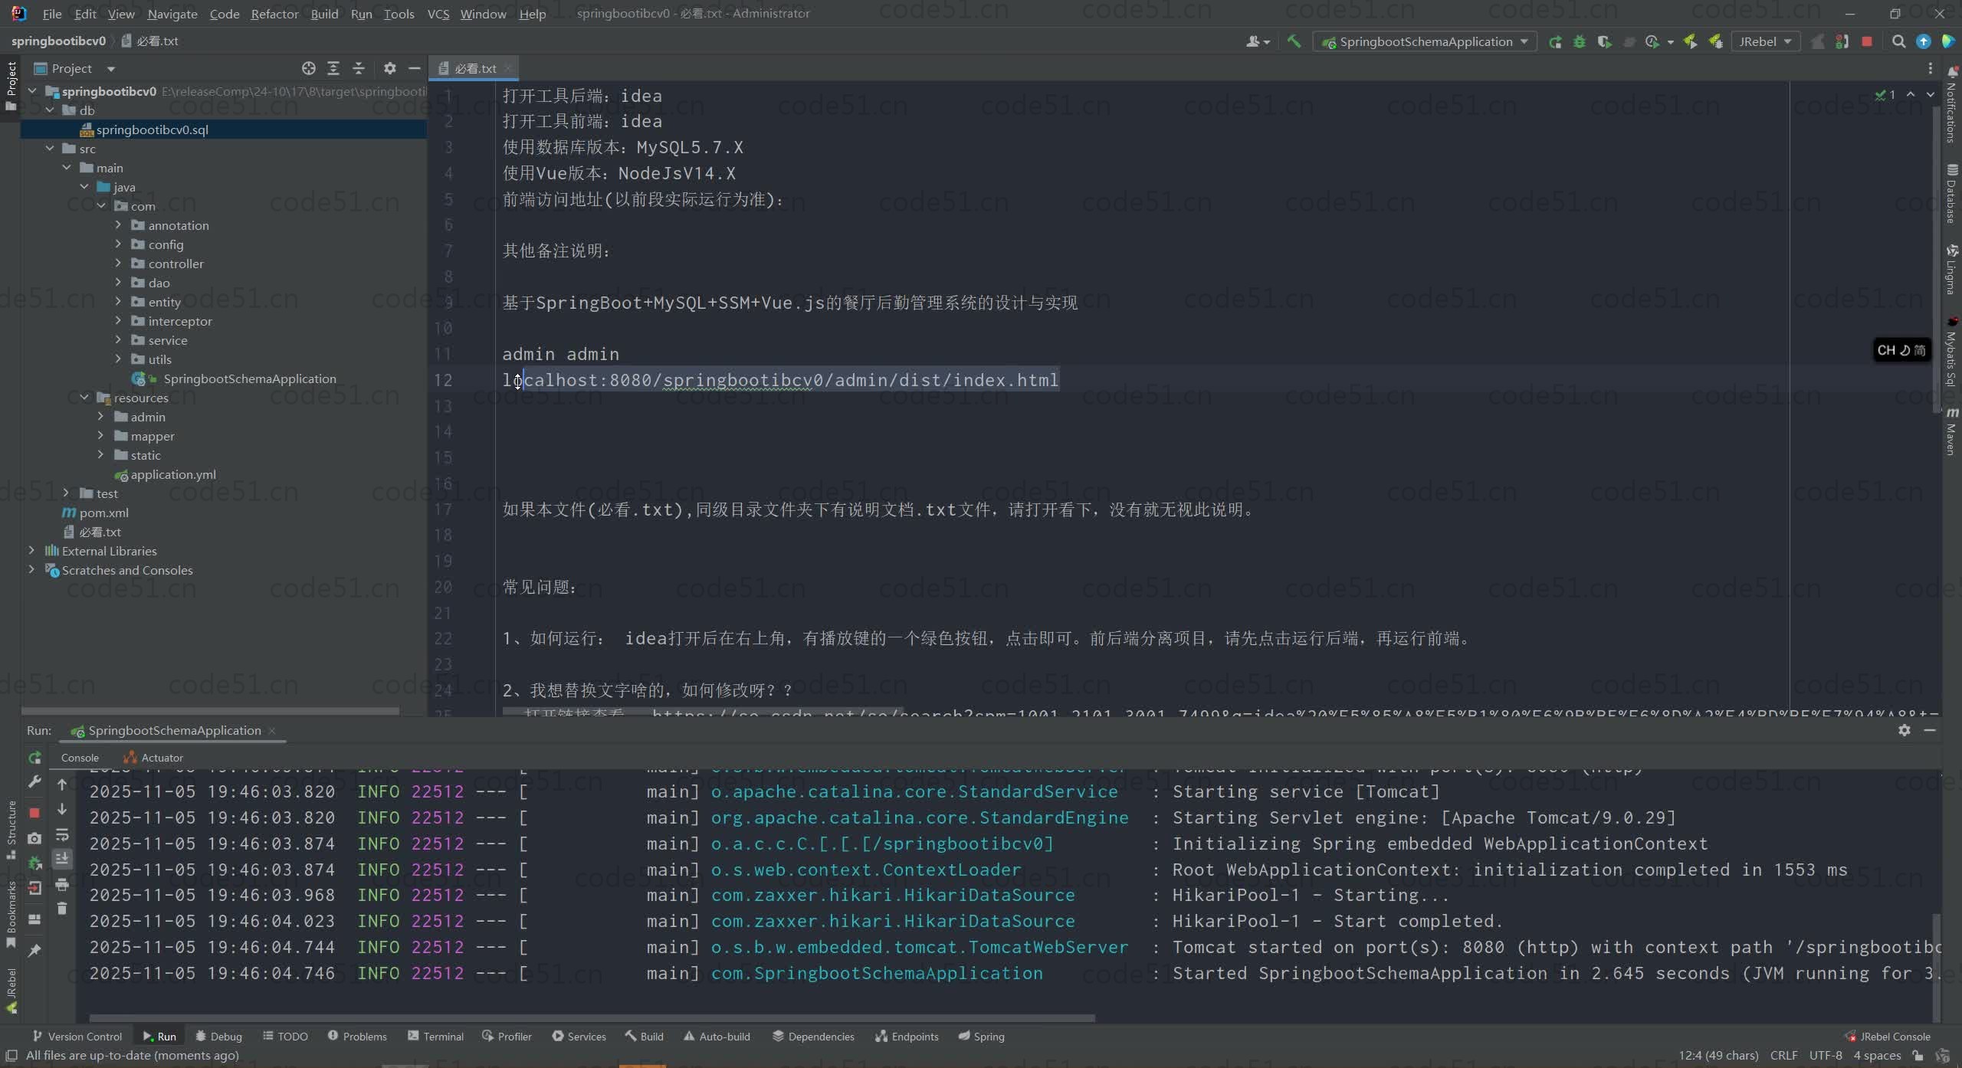Expand the controller package folder
This screenshot has width=1962, height=1068.
coord(118,264)
